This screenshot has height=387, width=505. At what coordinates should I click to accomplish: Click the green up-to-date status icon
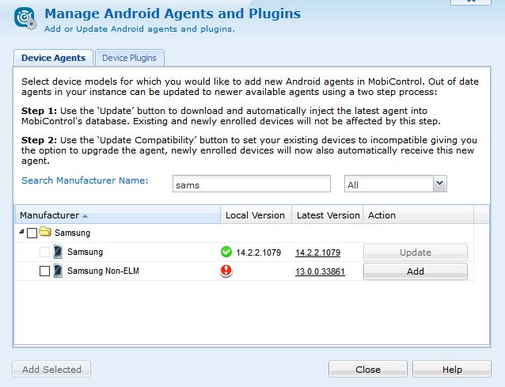[x=227, y=252]
